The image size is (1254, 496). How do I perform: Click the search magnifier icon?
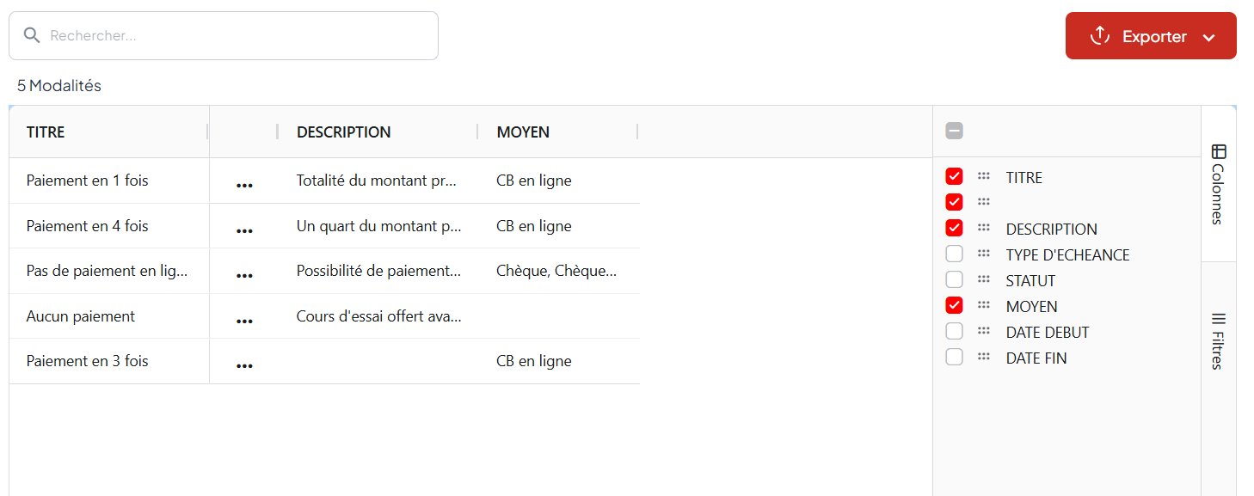click(x=32, y=35)
